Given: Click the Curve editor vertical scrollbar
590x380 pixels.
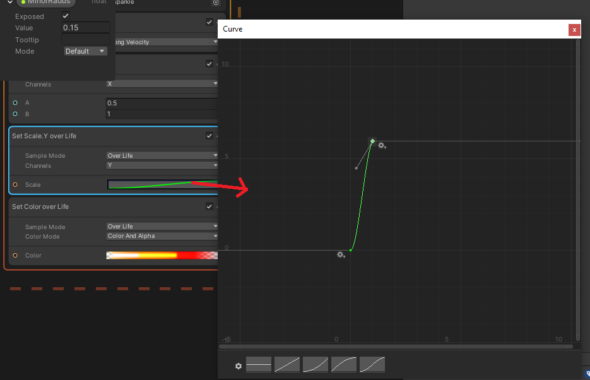Looking at the screenshot, I should (578, 189).
